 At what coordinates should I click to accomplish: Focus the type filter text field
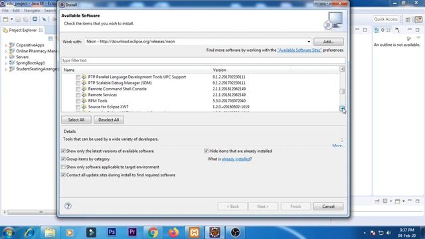click(203, 60)
